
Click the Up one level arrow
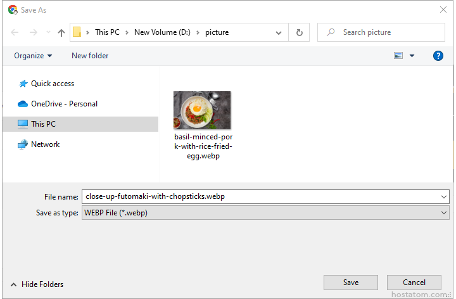pos(61,32)
